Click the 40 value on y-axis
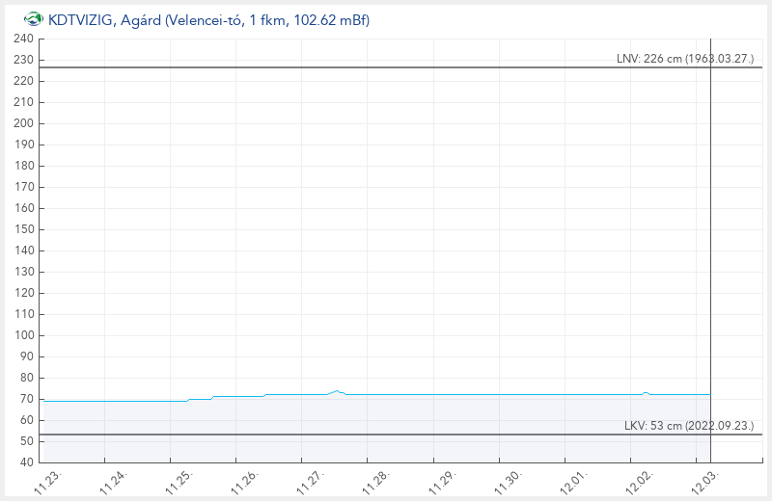The width and height of the screenshot is (772, 501). (26, 462)
